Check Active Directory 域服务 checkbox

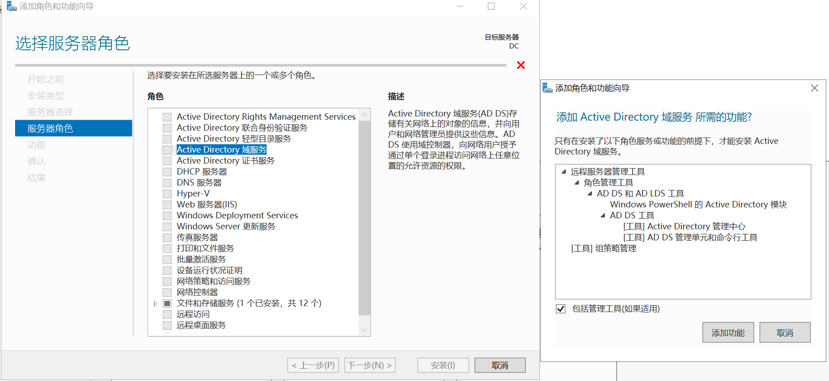pyautogui.click(x=167, y=150)
